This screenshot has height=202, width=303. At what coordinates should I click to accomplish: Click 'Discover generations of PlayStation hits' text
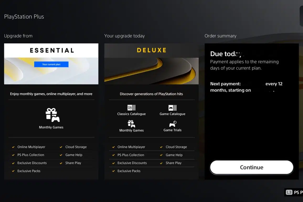pos(151,94)
